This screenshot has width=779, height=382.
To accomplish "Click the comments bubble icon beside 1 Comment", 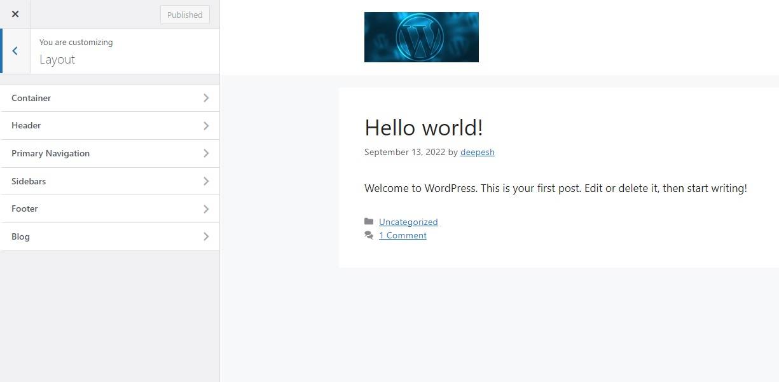I will pyautogui.click(x=369, y=235).
